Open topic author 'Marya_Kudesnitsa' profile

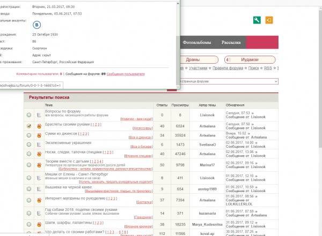pyautogui.click(x=207, y=225)
